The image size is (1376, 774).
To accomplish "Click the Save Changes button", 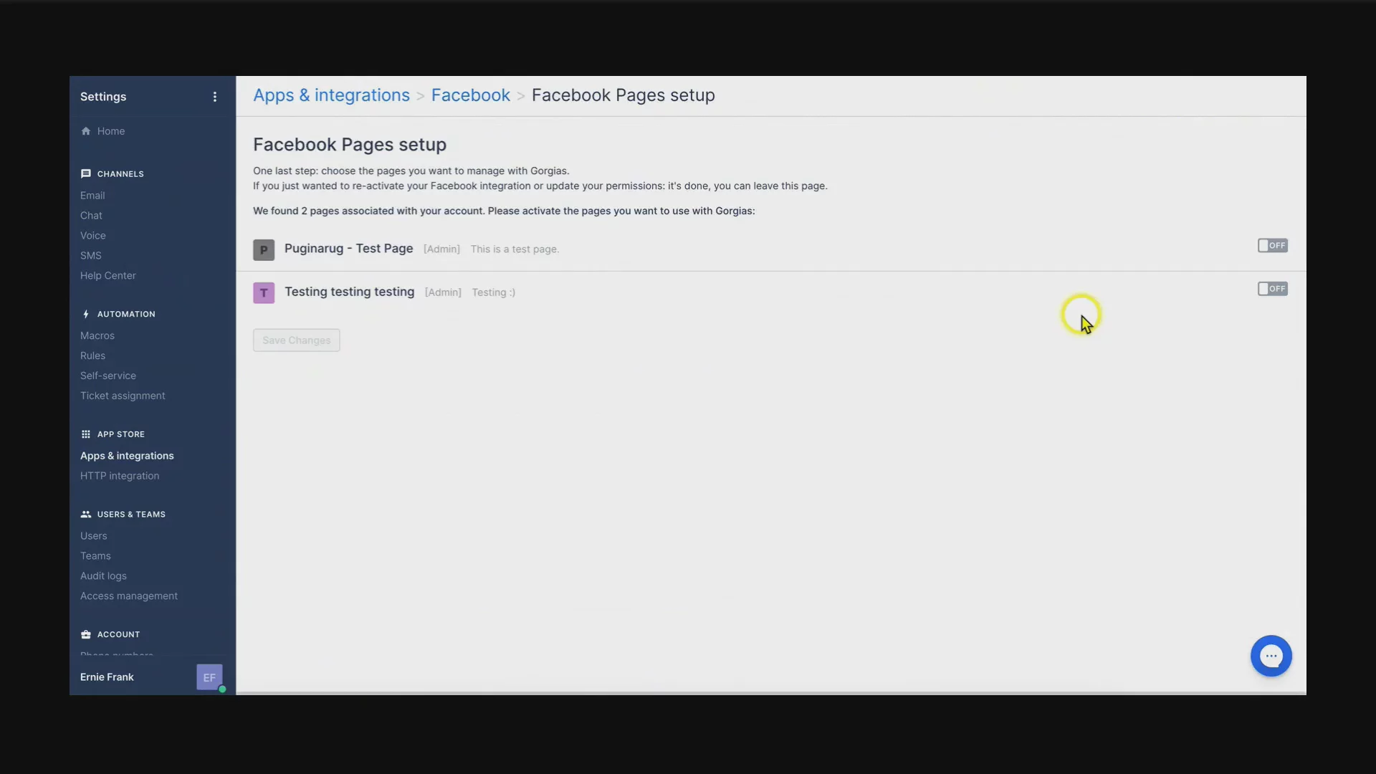I will [297, 340].
